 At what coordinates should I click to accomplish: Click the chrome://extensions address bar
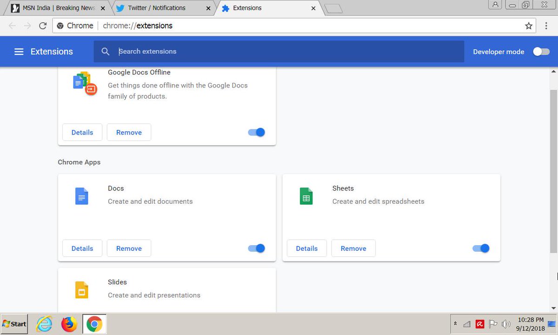click(294, 26)
